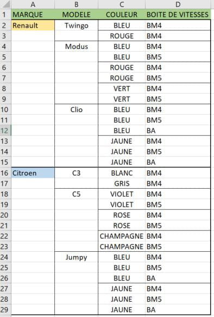Click the yellow Renault cell
The image size is (214, 317).
33,25
